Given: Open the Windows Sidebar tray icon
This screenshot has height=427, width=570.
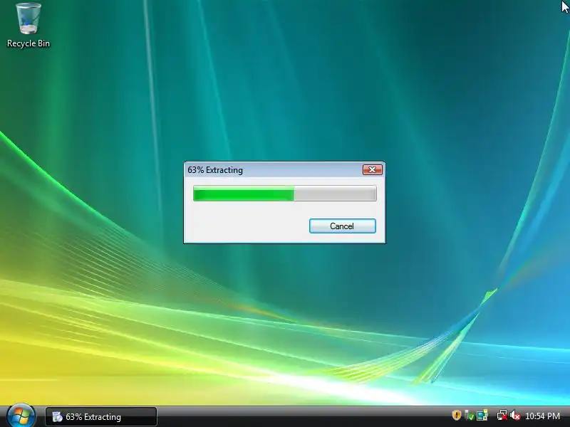Looking at the screenshot, I should (482, 415).
